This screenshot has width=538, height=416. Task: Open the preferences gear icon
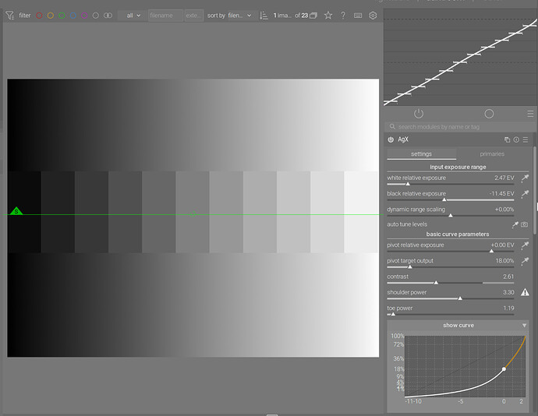pos(373,16)
